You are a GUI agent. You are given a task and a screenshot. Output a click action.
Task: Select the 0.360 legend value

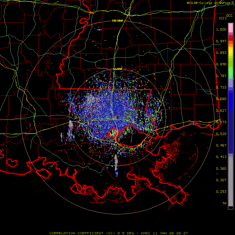[x=221, y=169]
